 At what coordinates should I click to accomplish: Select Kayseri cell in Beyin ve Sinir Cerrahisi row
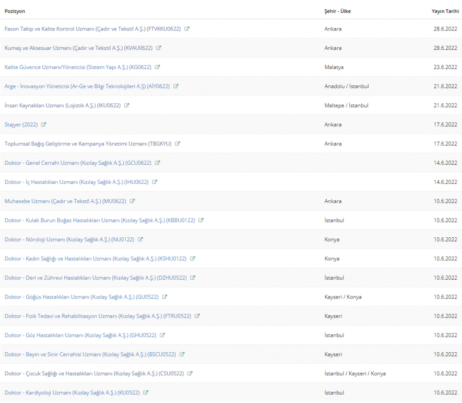pyautogui.click(x=333, y=354)
